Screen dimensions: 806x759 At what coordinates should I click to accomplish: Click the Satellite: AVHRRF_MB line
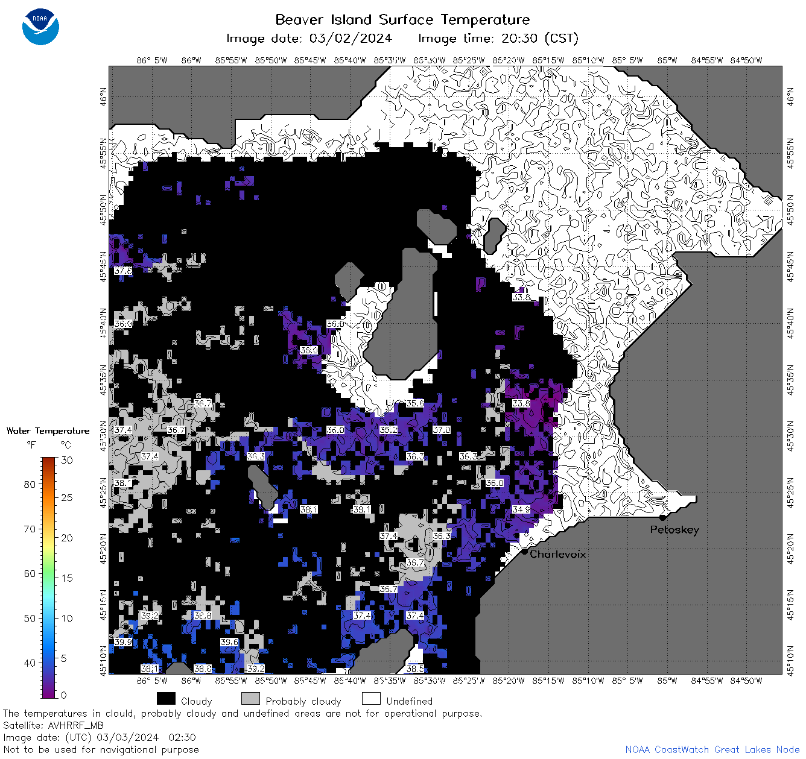coord(53,725)
